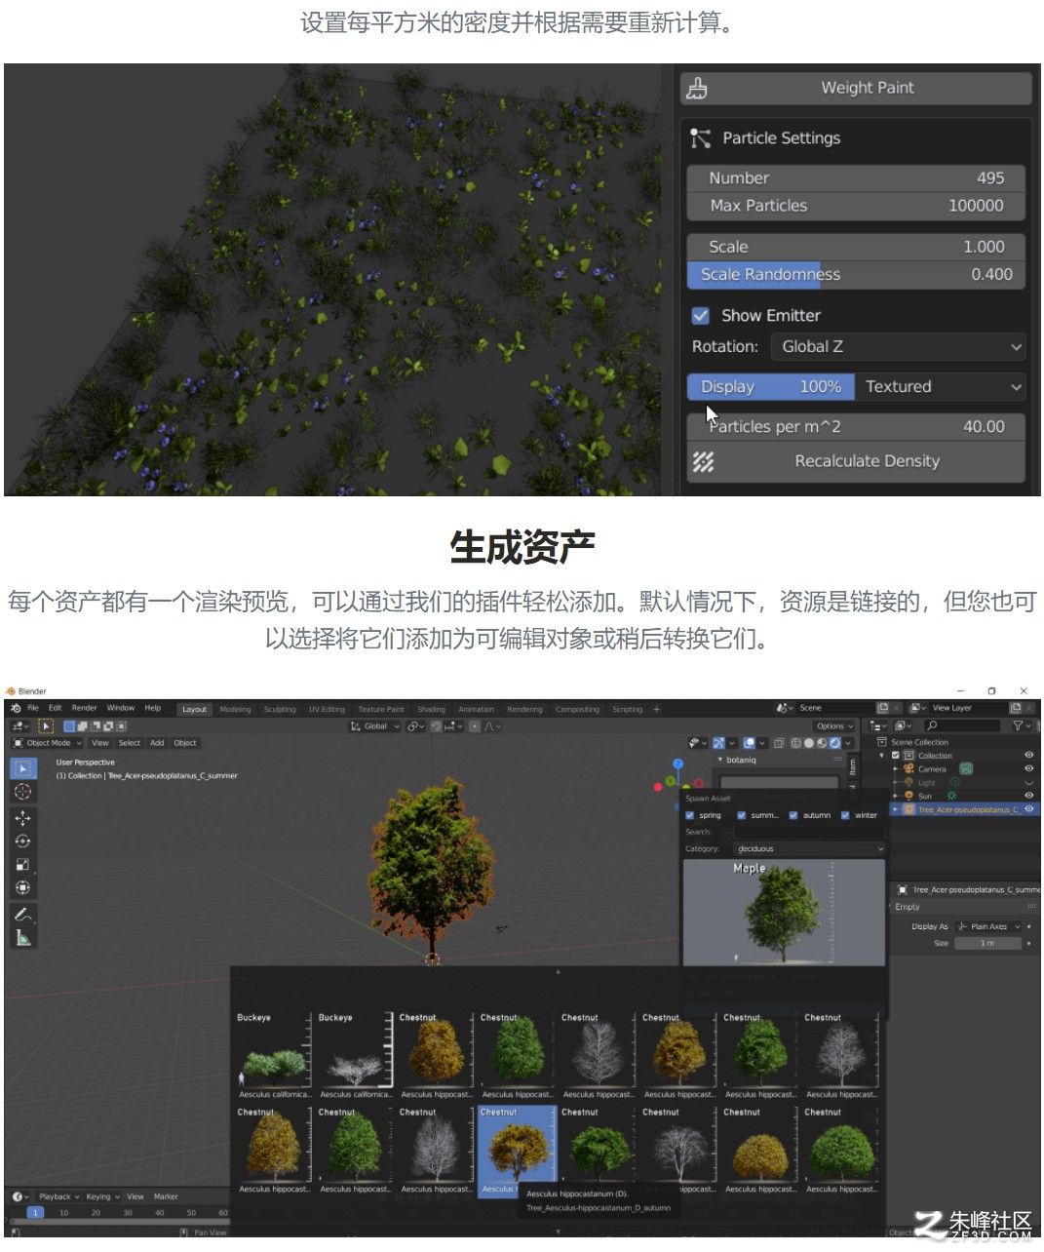
Task: Switch to rendered viewport shading
Action: point(835,743)
